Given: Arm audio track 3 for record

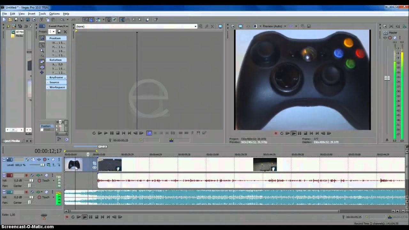Looking at the screenshot, I should tap(26, 192).
